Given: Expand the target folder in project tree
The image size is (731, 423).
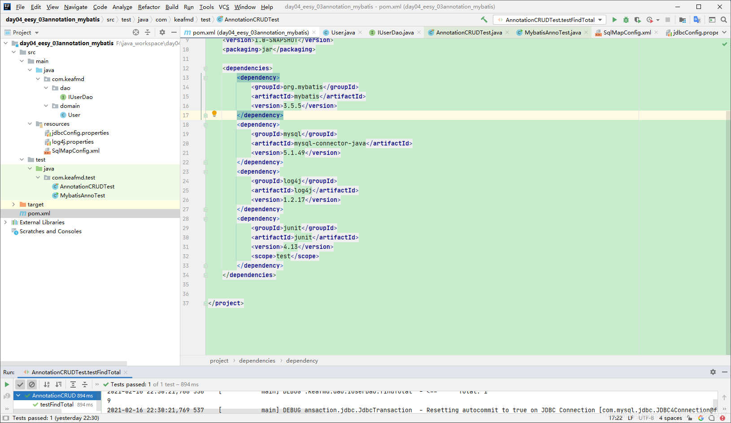Looking at the screenshot, I should coord(13,205).
